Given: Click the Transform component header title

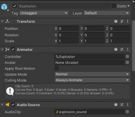Looking at the screenshot, I should tap(26, 22).
